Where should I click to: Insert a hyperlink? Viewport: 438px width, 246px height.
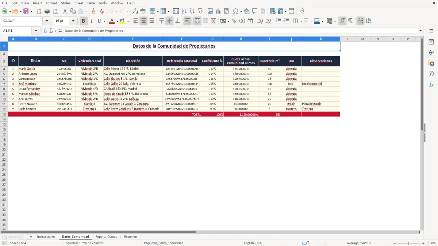pyautogui.click(x=247, y=11)
